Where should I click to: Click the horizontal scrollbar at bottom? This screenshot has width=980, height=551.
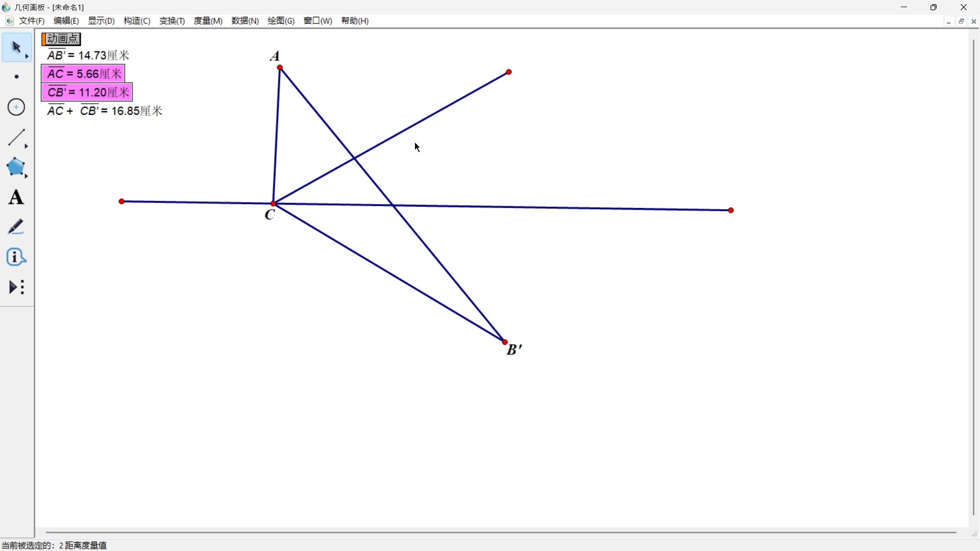point(501,533)
